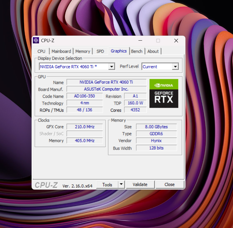Open the Perf Level dropdown

coord(175,66)
